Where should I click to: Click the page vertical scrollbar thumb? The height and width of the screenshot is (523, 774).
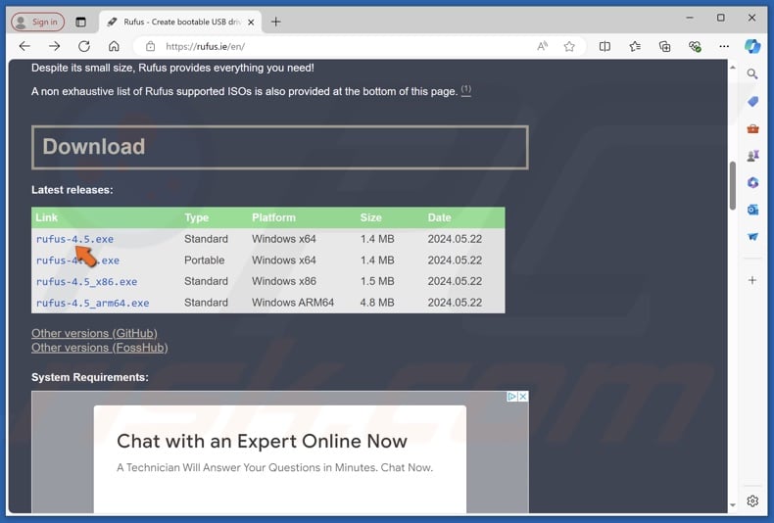click(733, 185)
